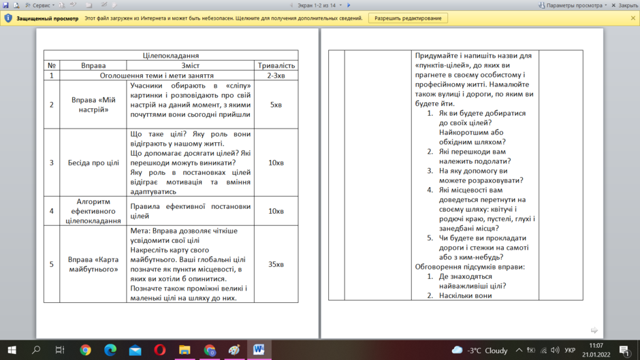
Task: Click 10хв in the Бесіда про цілі row
Action: [276, 163]
